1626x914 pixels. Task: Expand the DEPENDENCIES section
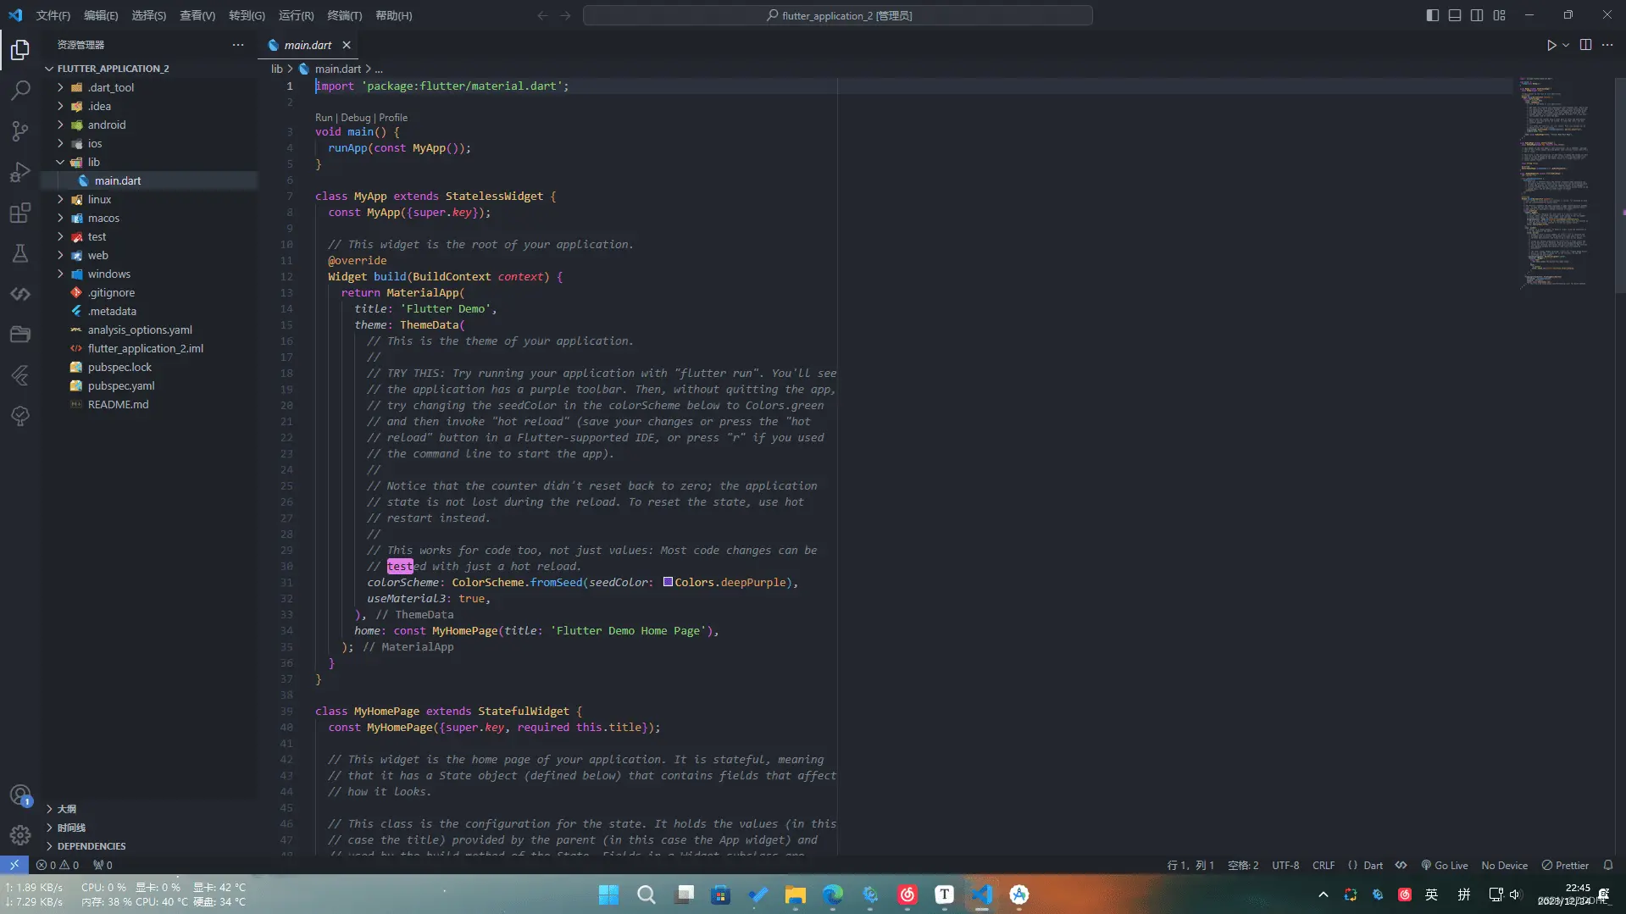pyautogui.click(x=91, y=846)
